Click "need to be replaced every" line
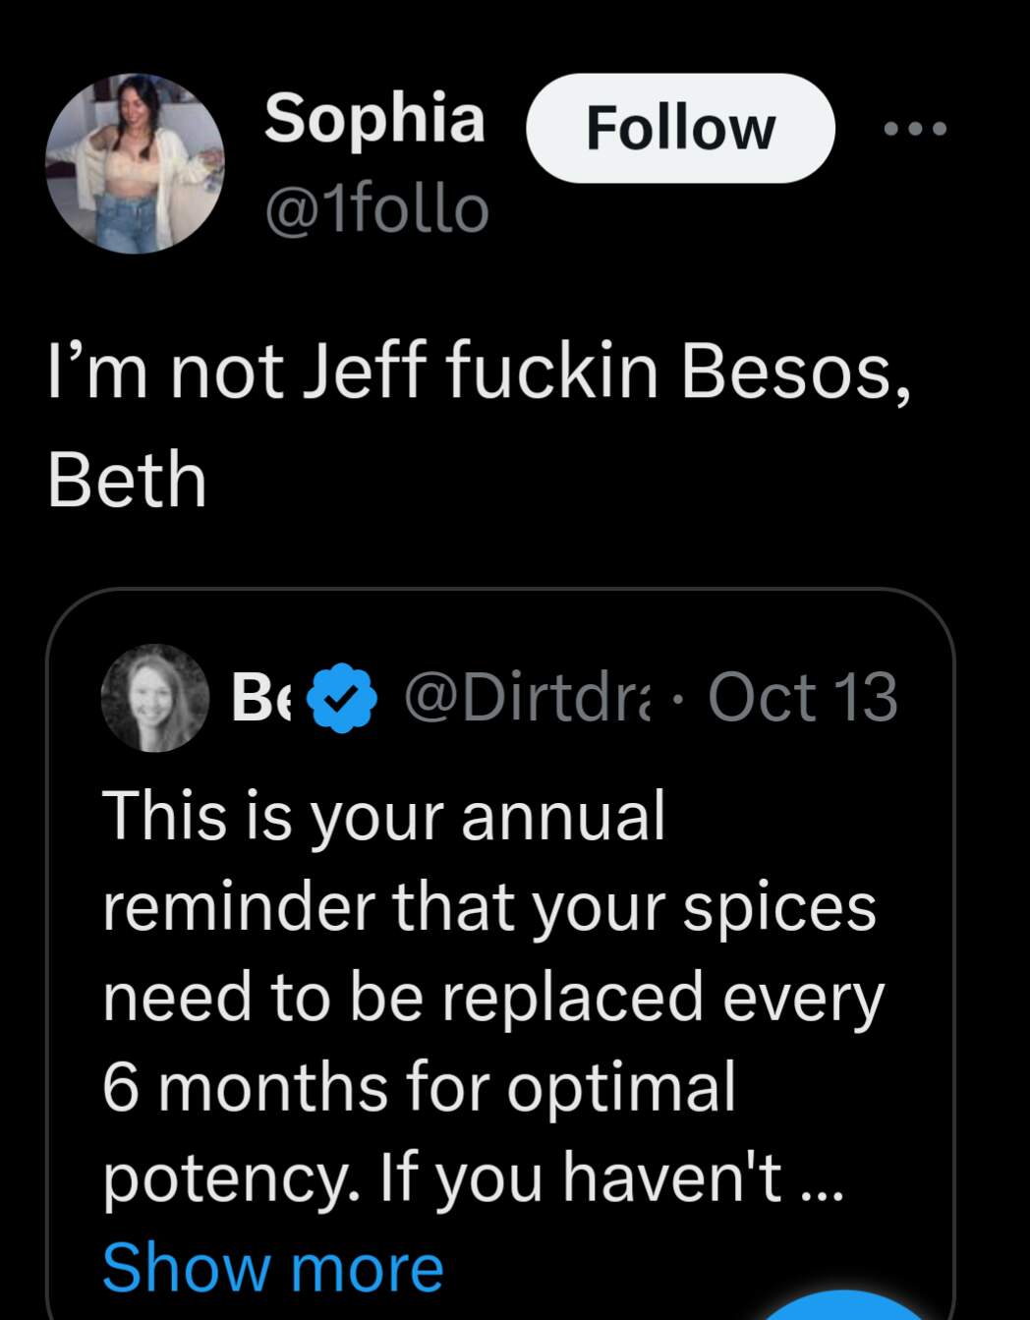 click(x=493, y=997)
